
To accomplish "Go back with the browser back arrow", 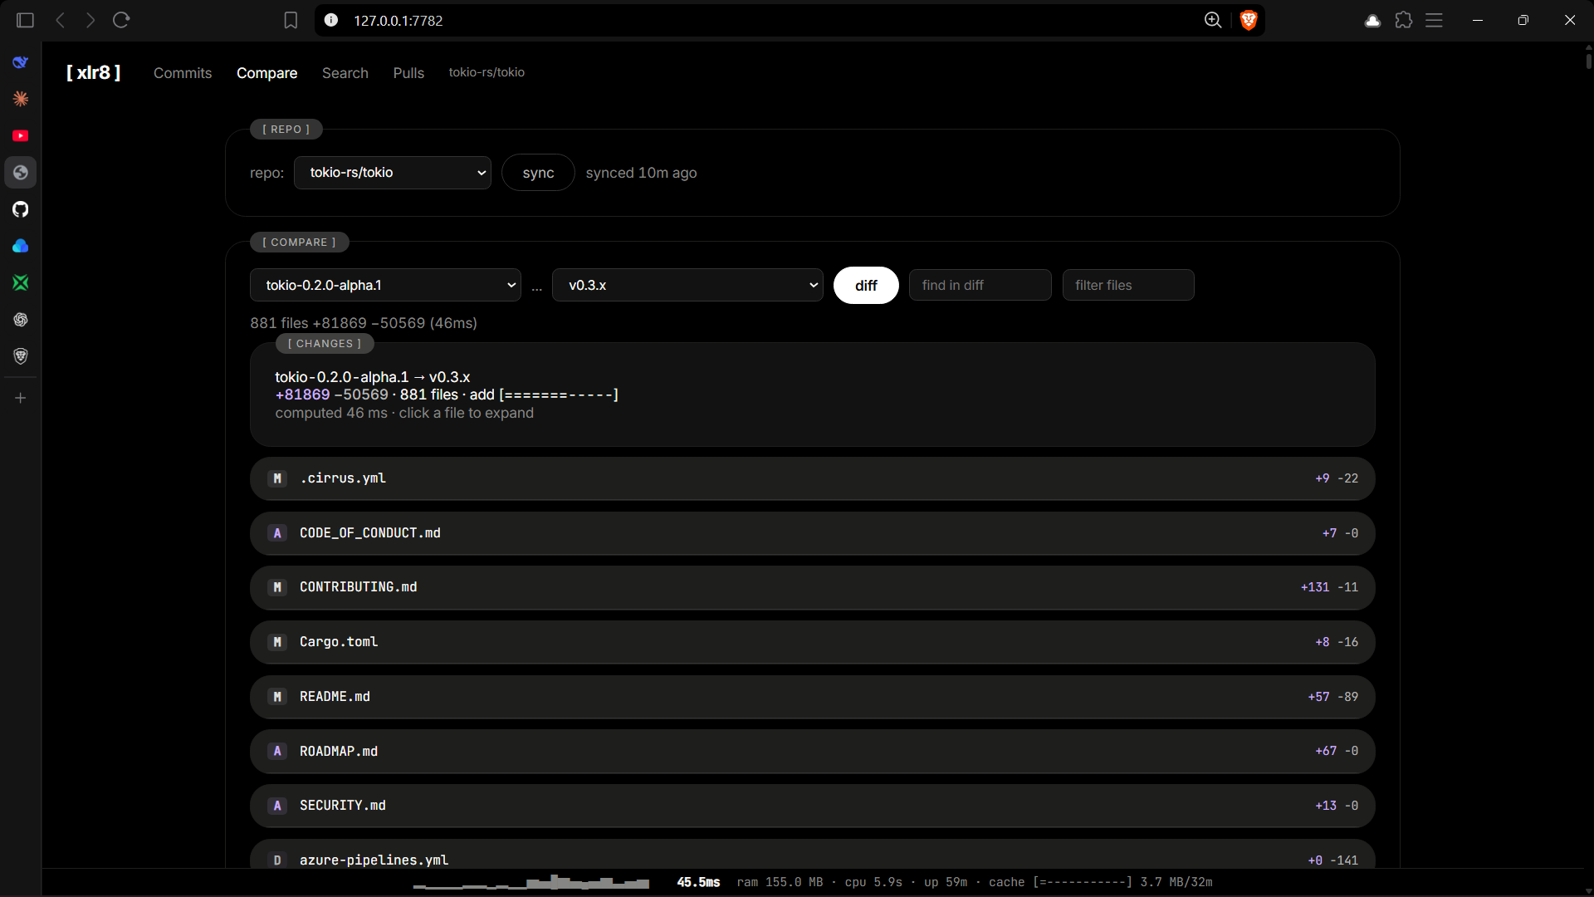I will click(60, 20).
